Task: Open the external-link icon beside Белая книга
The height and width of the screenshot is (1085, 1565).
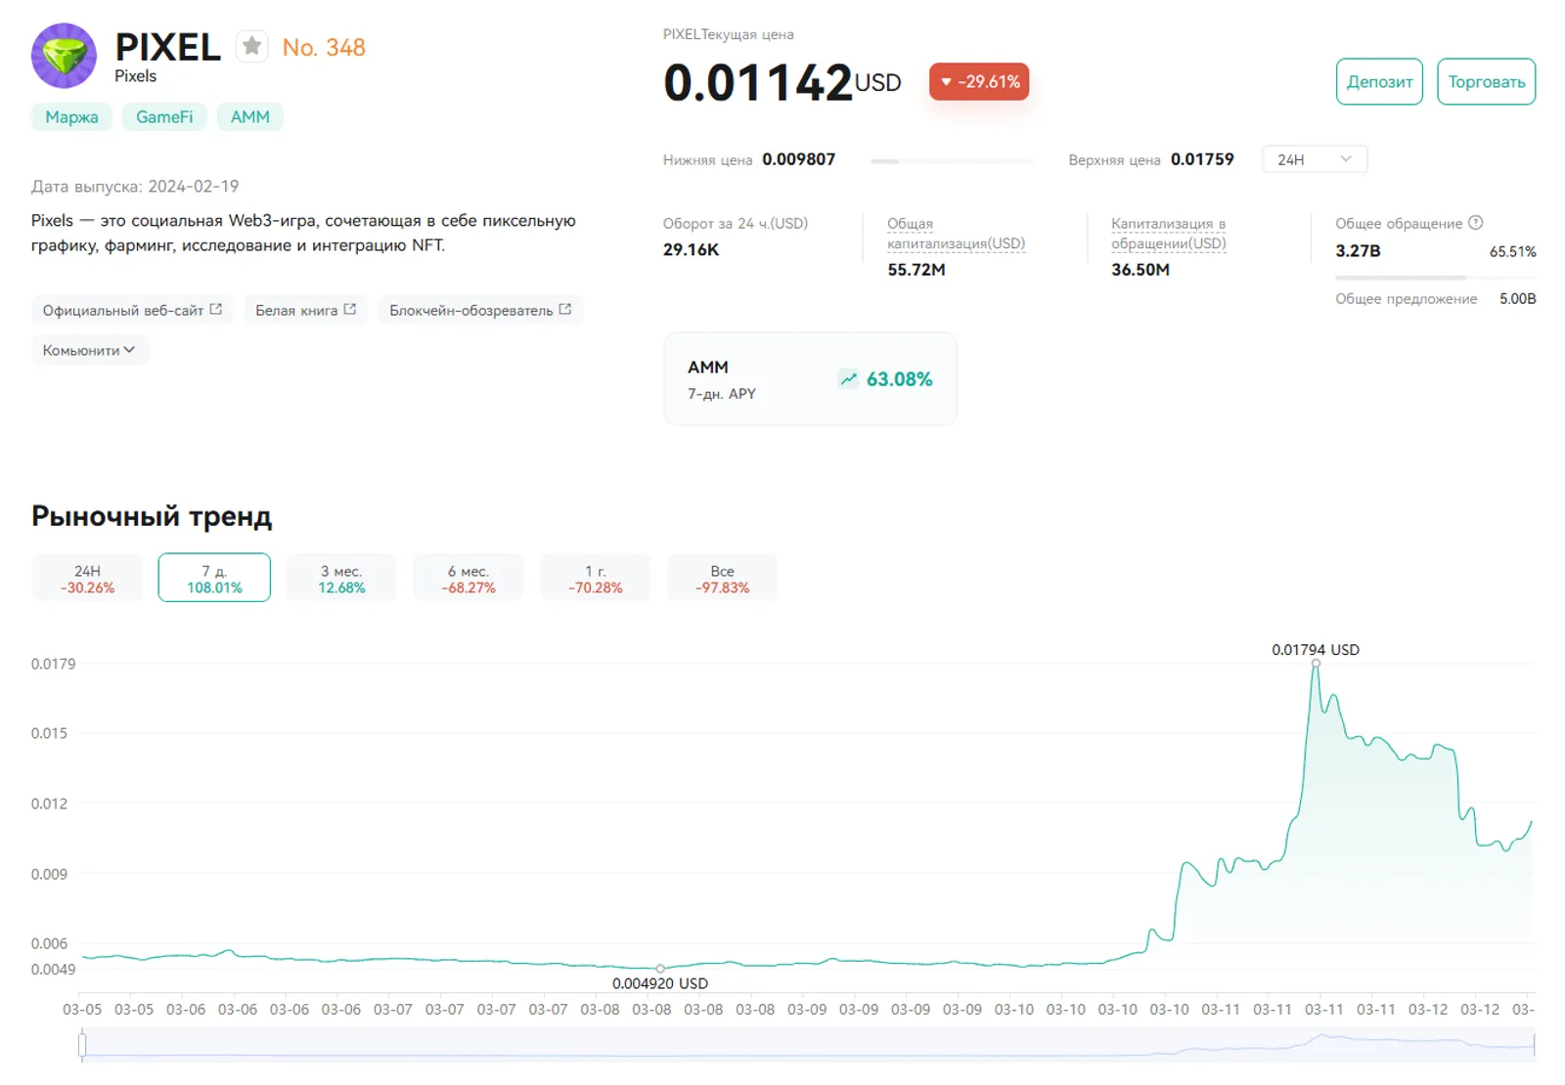Action: pyautogui.click(x=350, y=309)
